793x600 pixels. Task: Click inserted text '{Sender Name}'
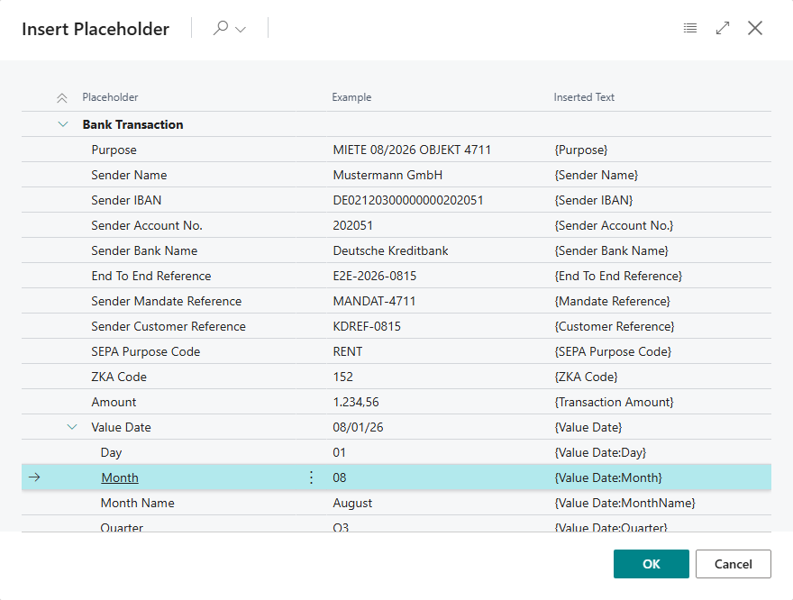click(596, 175)
